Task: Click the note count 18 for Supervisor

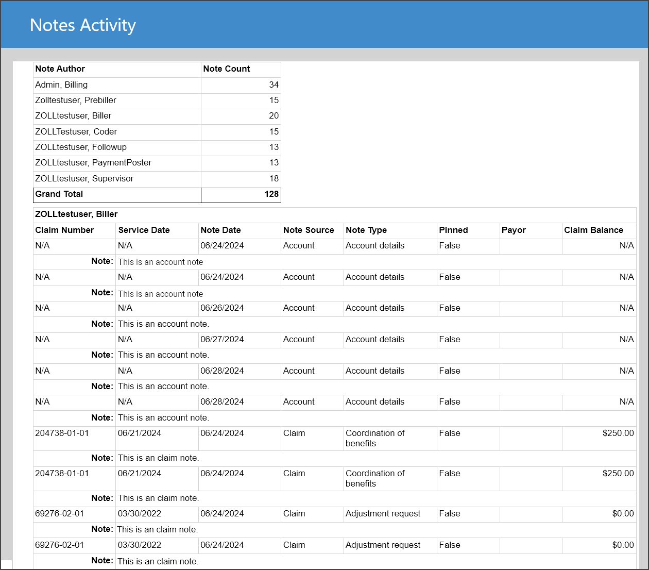Action: point(274,179)
